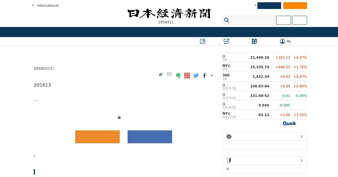Expand more share options arrow

(212, 76)
